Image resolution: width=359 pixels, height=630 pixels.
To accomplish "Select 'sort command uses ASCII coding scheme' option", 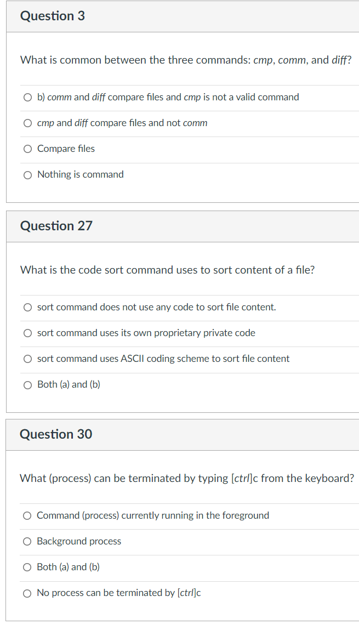I will click(27, 359).
